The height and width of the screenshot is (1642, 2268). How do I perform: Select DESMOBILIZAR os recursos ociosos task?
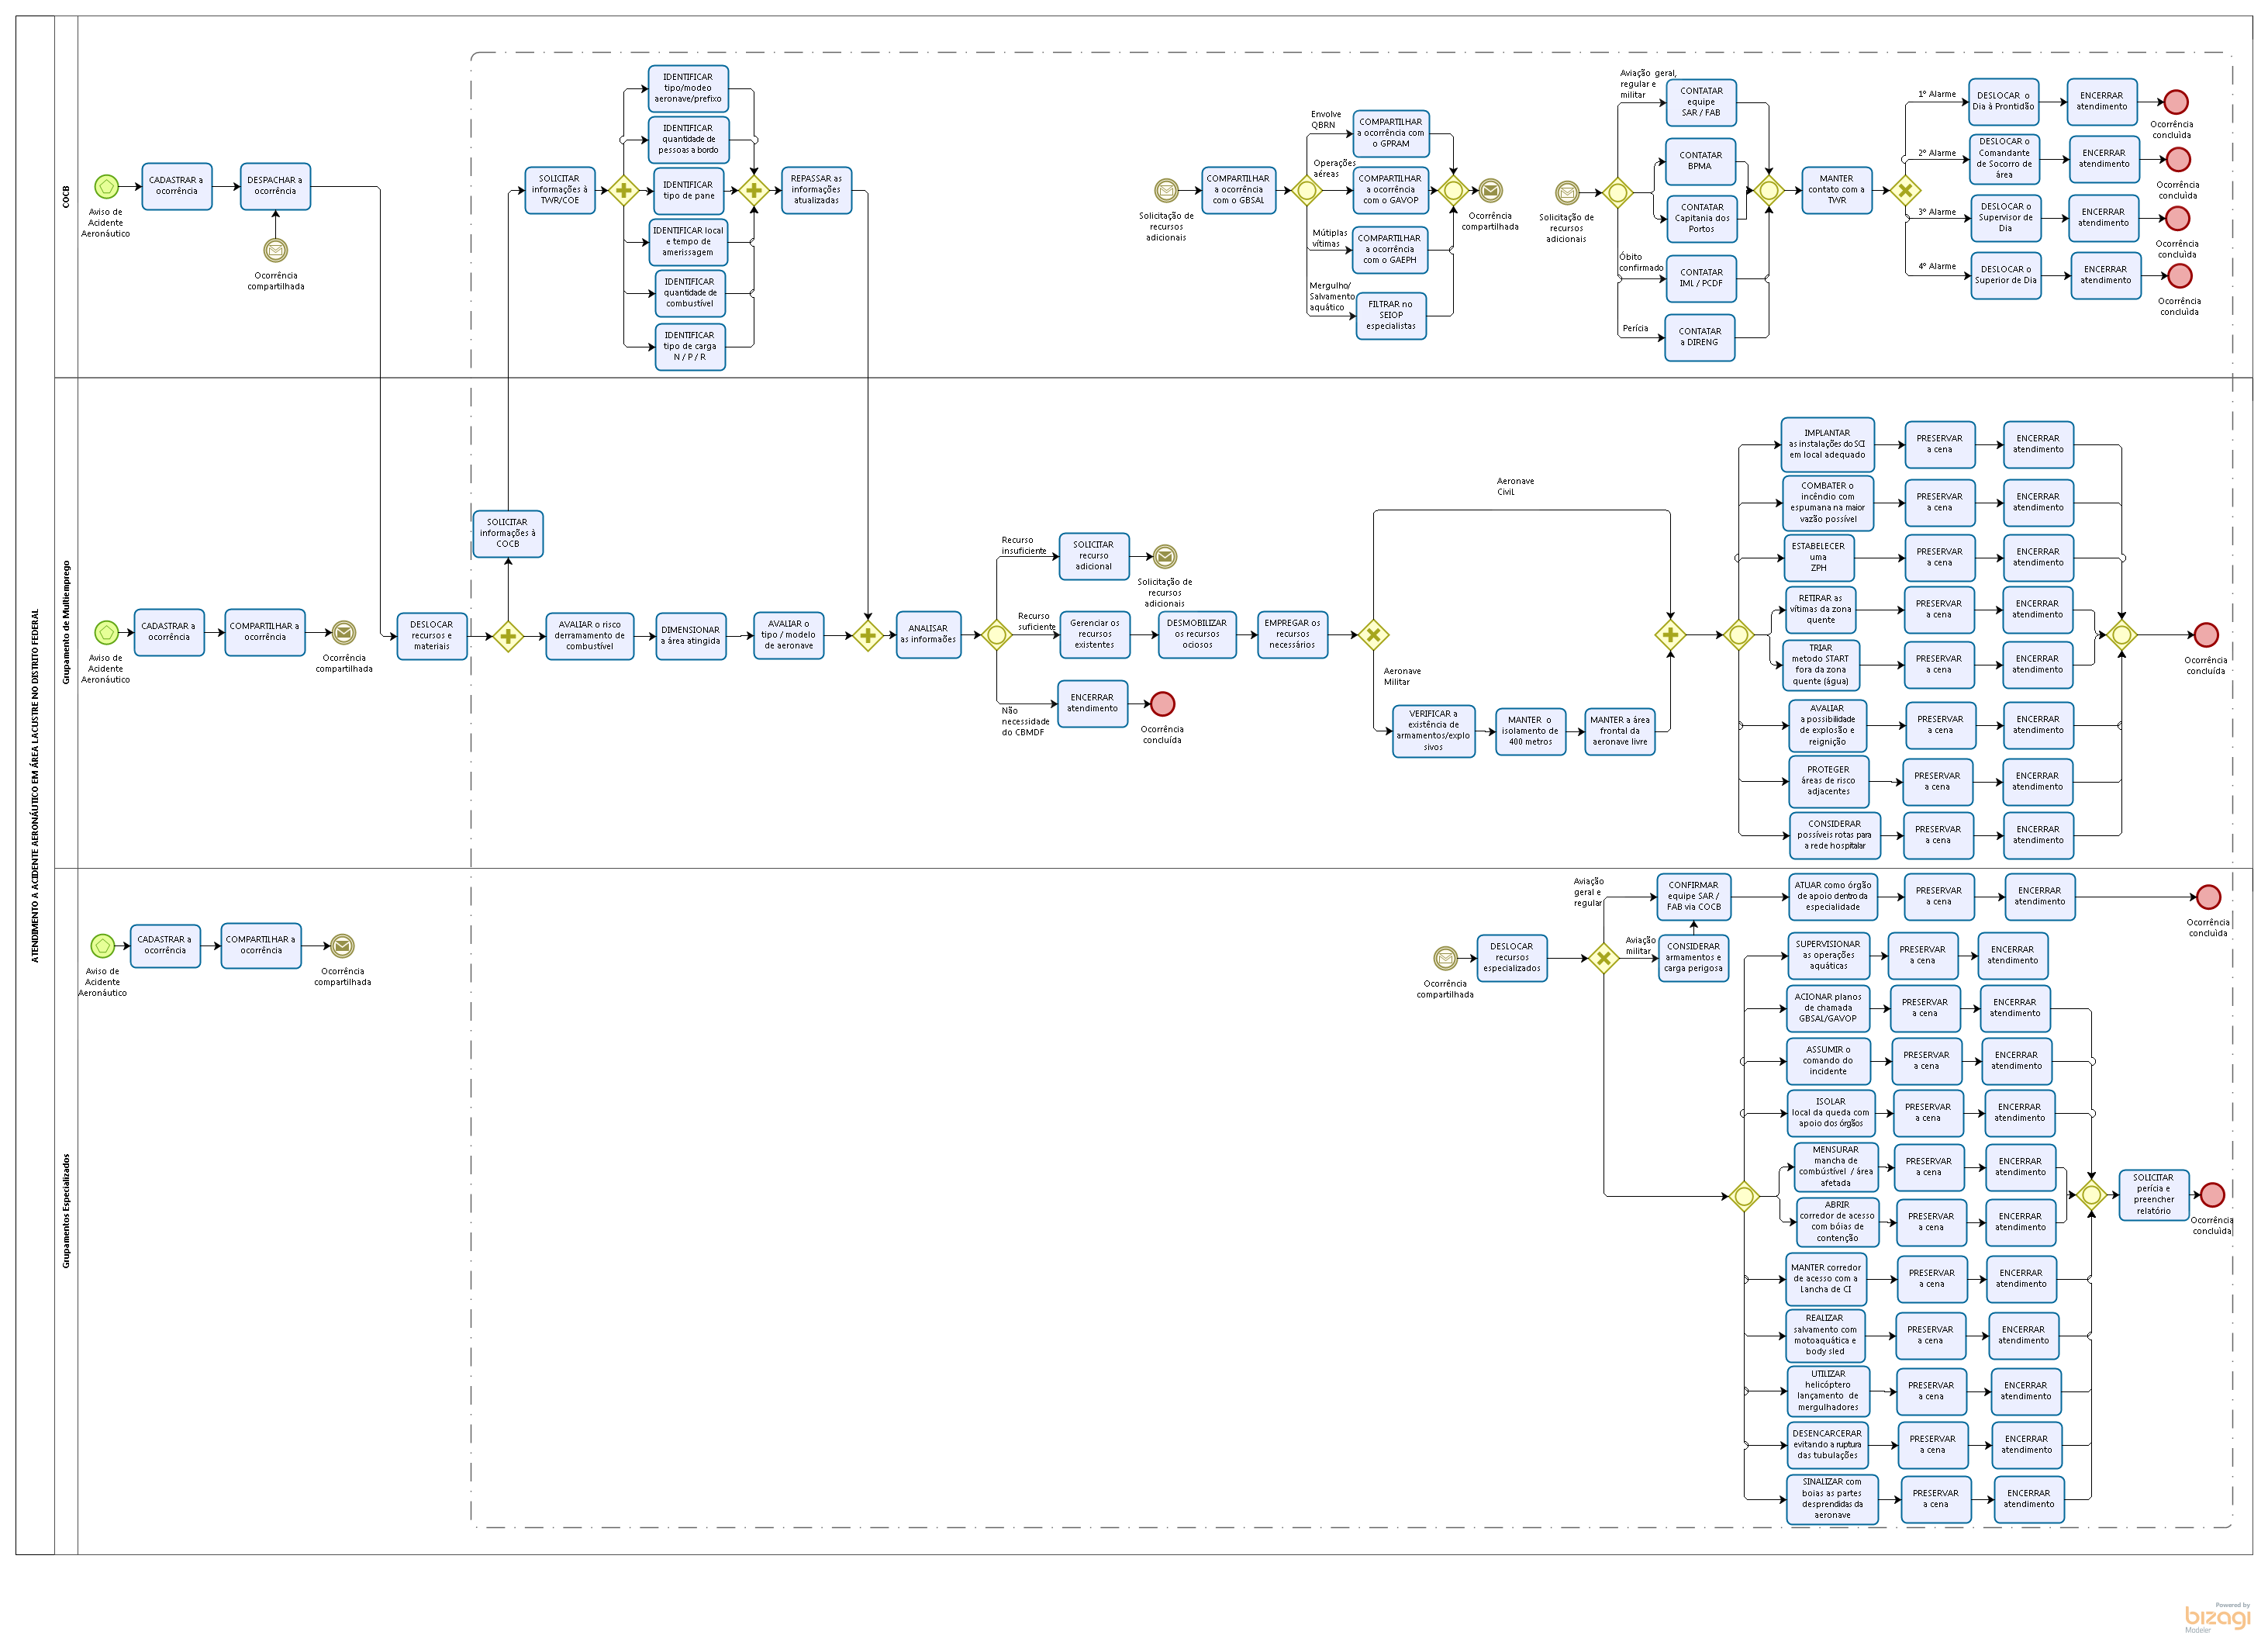point(1197,634)
